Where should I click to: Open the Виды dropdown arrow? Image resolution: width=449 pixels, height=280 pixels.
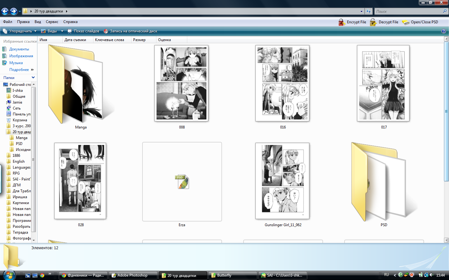point(62,31)
